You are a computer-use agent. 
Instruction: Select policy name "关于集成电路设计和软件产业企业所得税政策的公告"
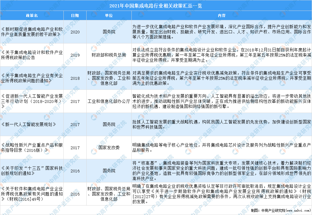tap(32, 55)
